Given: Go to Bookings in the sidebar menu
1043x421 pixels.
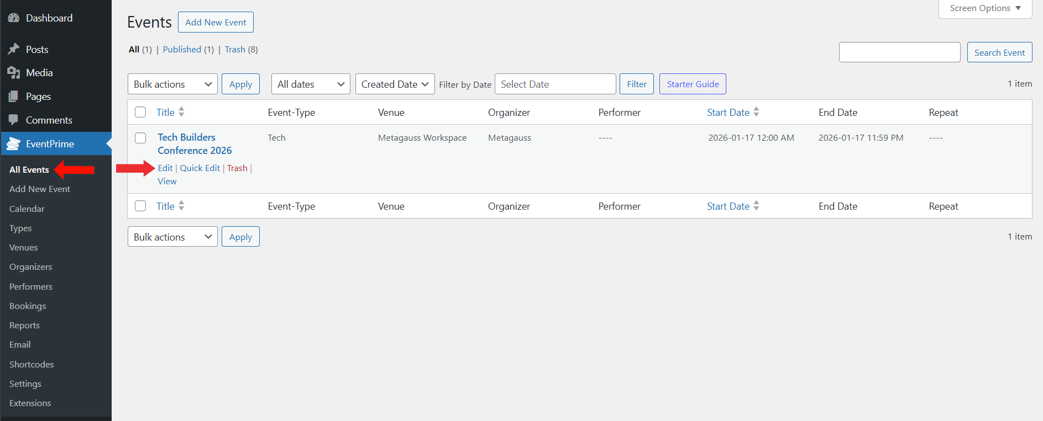Looking at the screenshot, I should pyautogui.click(x=28, y=306).
